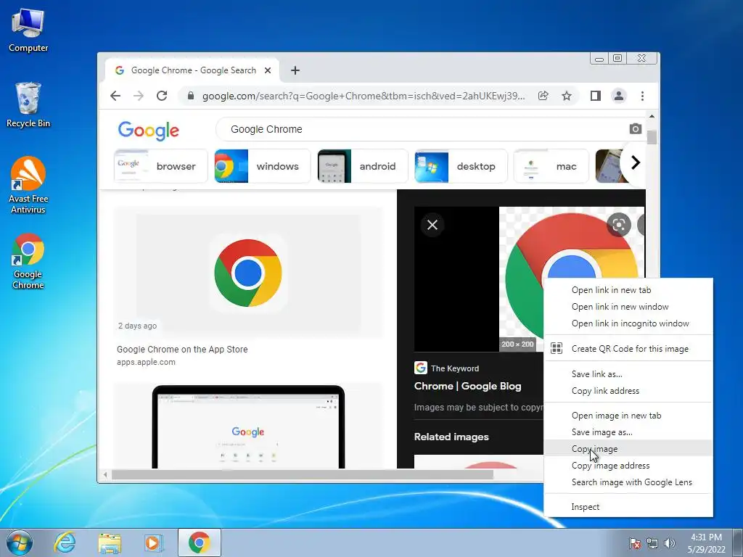
Task: Click the Chrome taskbar button
Action: [199, 542]
